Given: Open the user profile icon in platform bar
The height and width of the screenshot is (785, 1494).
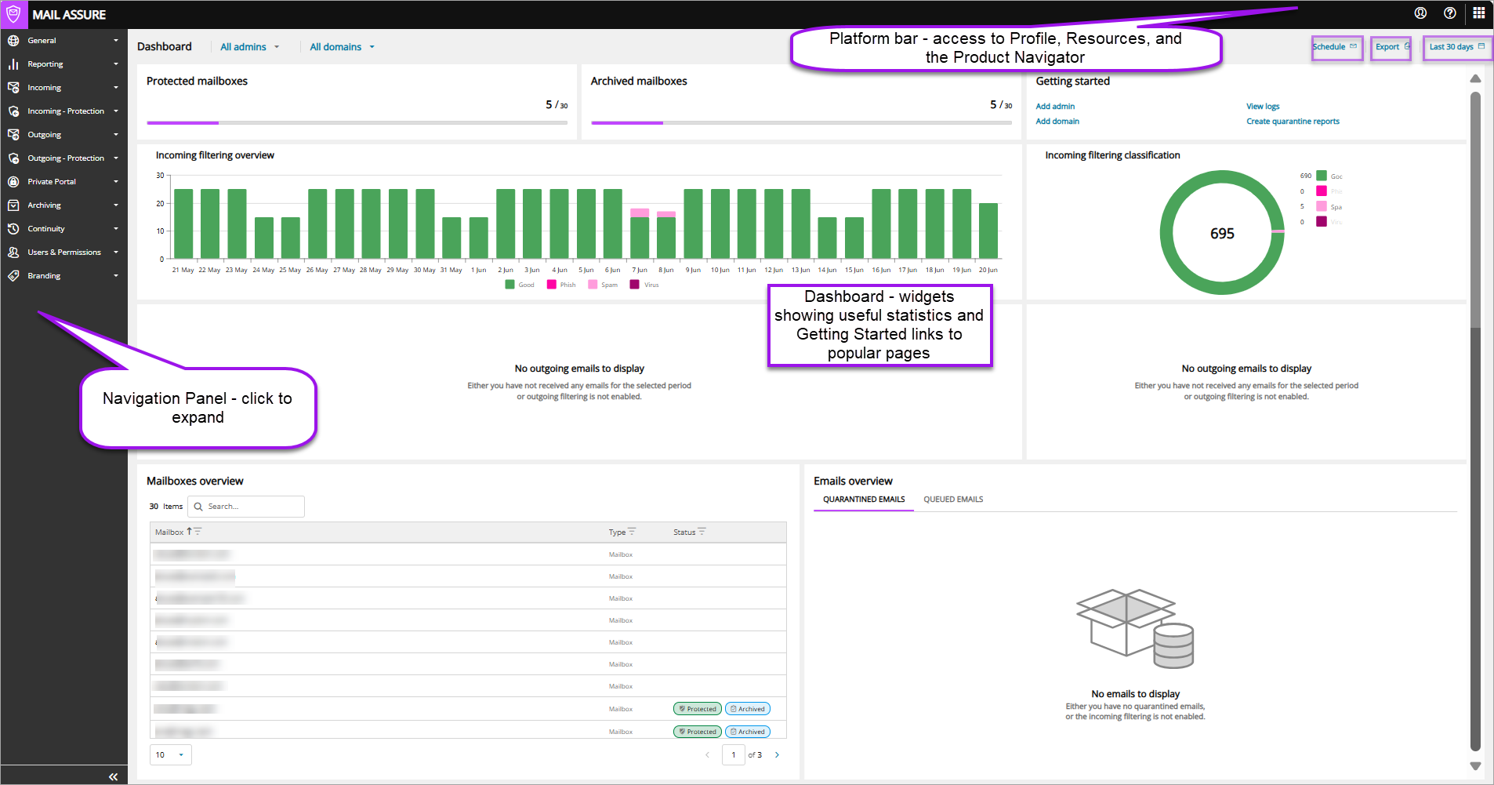Looking at the screenshot, I should click(1420, 13).
